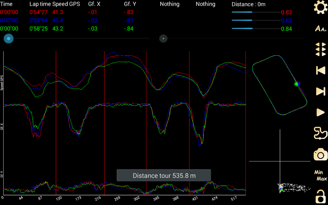
Task: Click the red lap progress bar 0.83
Action: 256,12
